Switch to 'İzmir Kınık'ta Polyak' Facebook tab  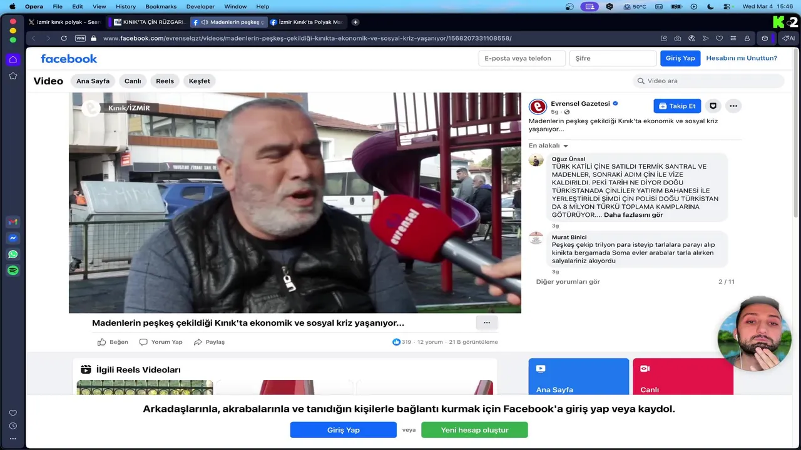click(307, 22)
